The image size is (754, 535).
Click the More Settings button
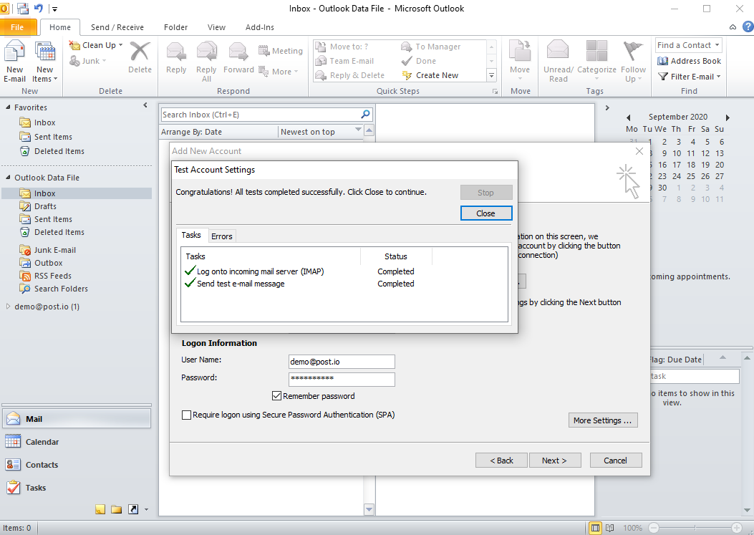[602, 420]
